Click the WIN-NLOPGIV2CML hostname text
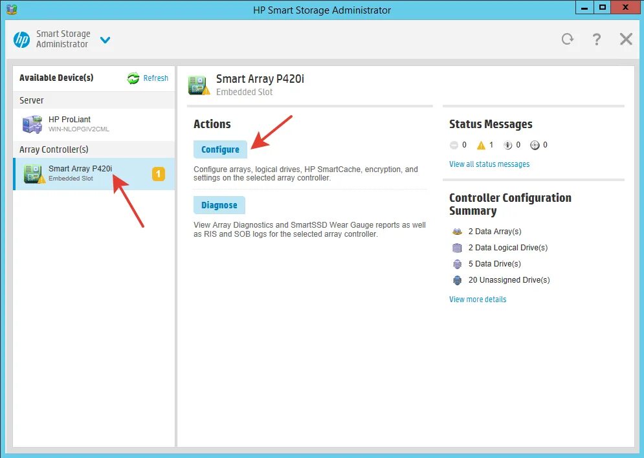Image resolution: width=644 pixels, height=458 pixels. (79, 129)
